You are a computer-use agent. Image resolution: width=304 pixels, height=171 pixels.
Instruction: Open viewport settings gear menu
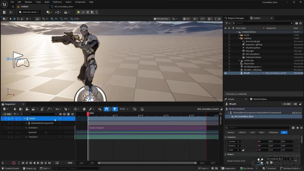210,19
